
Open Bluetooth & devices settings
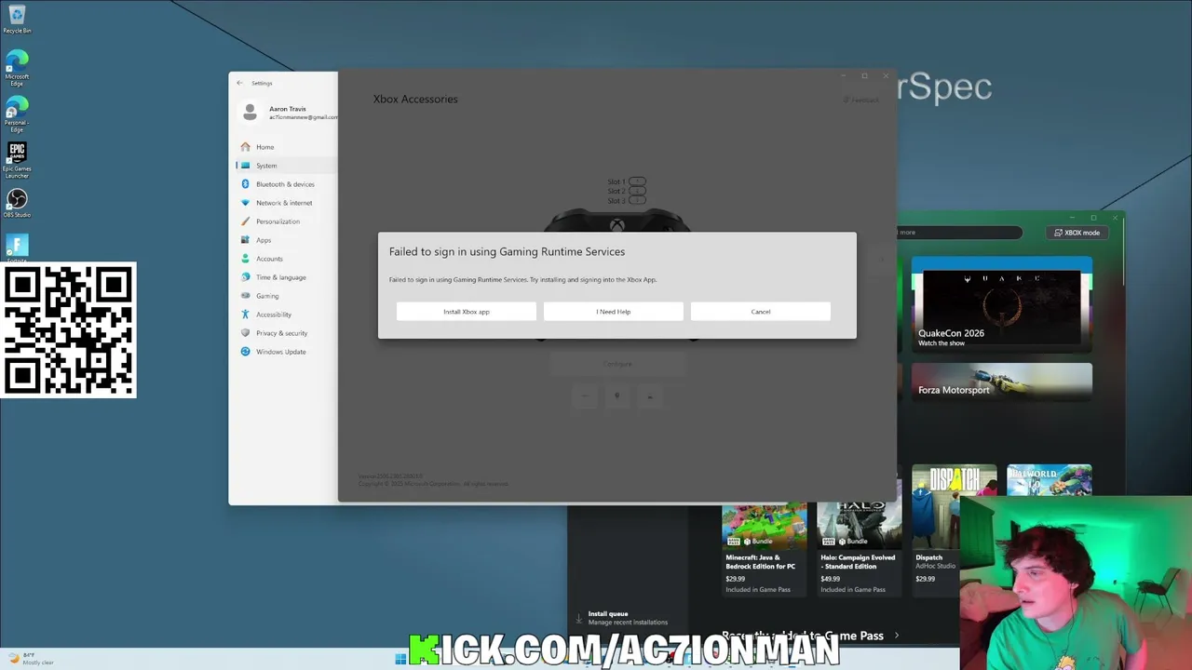(x=287, y=184)
